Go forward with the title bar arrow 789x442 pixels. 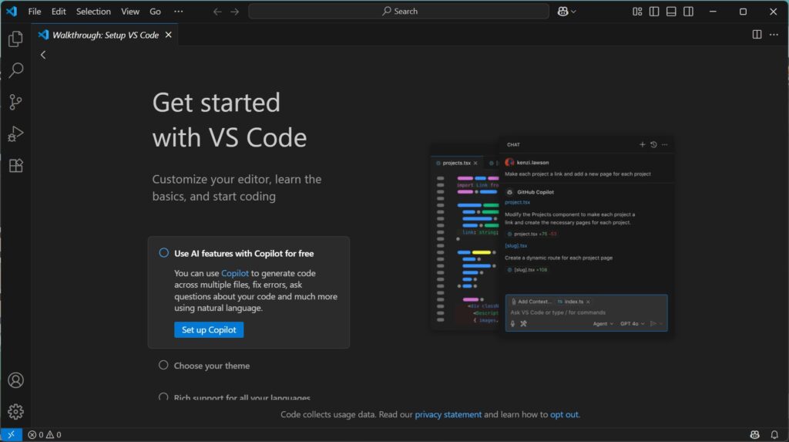[x=235, y=11]
